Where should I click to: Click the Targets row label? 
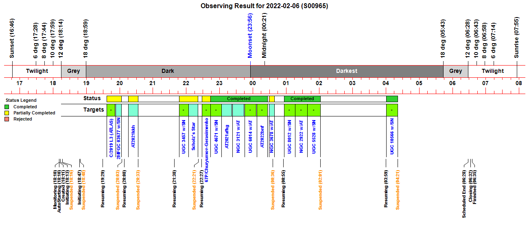[94, 110]
